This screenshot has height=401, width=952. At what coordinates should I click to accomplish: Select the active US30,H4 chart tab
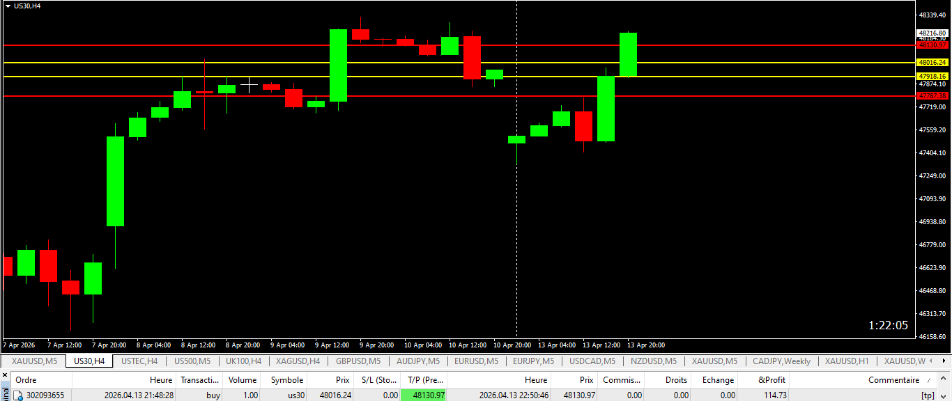point(89,361)
